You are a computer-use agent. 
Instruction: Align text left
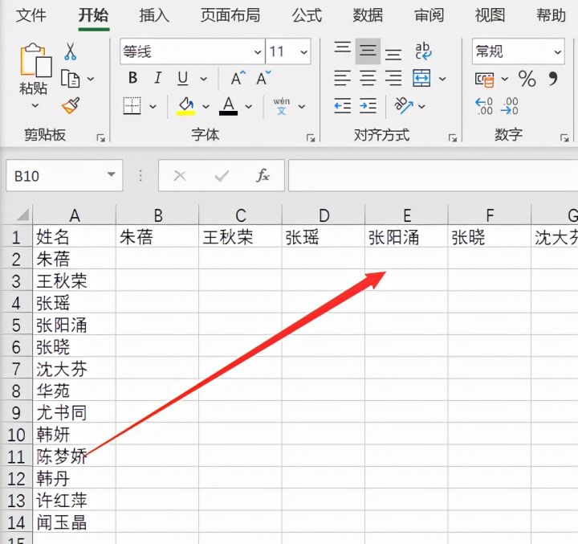coord(343,78)
